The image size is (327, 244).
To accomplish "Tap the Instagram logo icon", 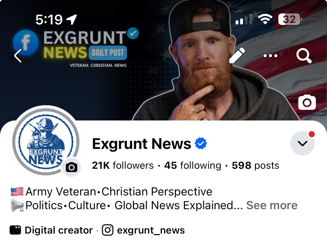I will (107, 230).
